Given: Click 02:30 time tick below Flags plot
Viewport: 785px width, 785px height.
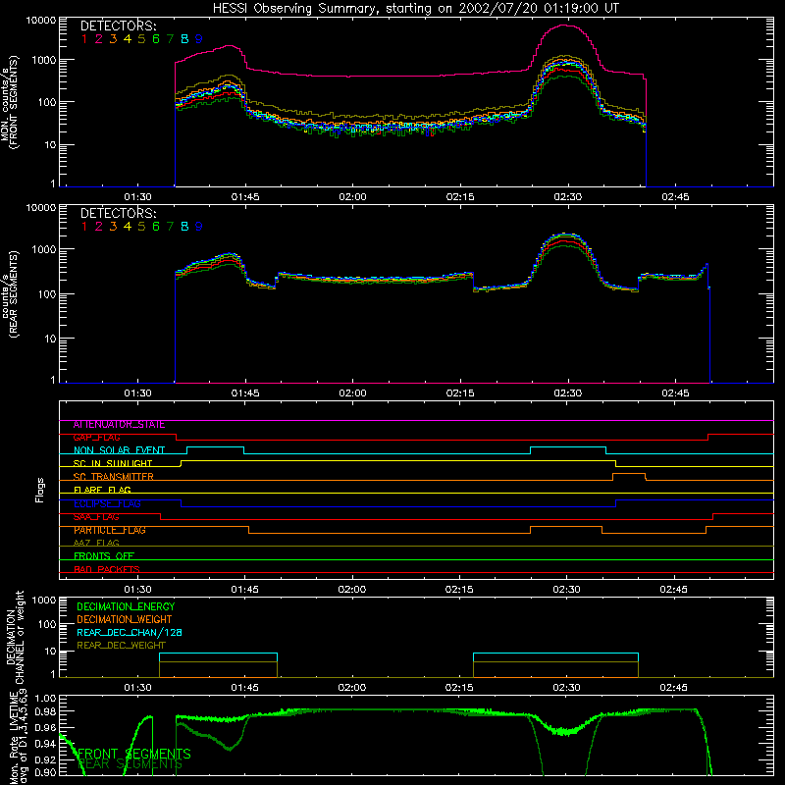Looking at the screenshot, I should (566, 590).
